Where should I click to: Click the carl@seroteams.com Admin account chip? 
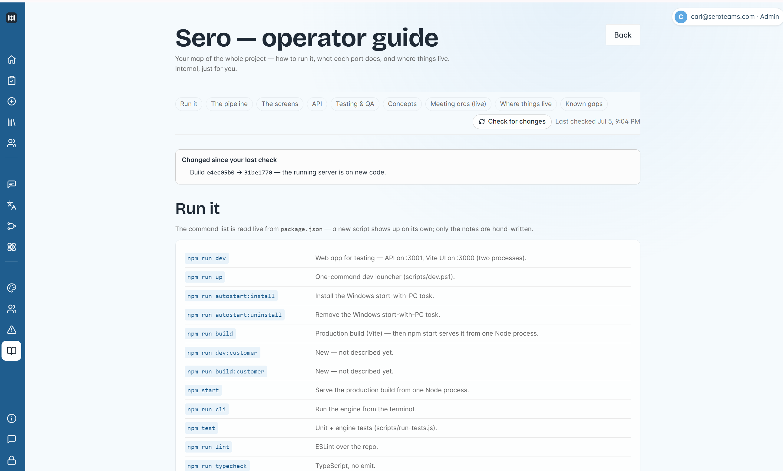tap(727, 17)
